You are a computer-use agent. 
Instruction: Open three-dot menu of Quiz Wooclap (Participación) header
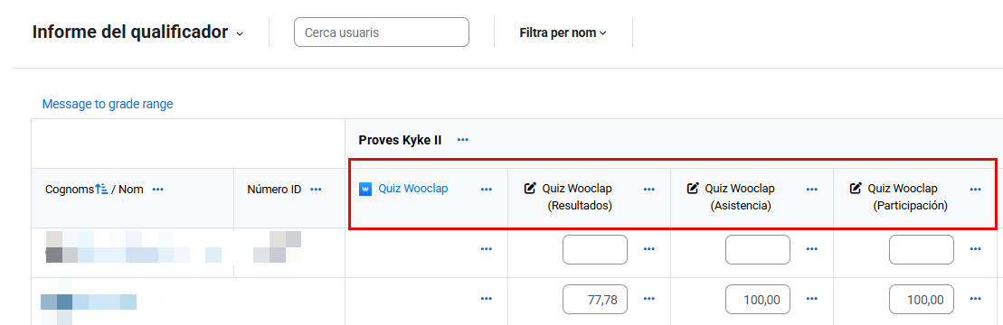click(976, 189)
